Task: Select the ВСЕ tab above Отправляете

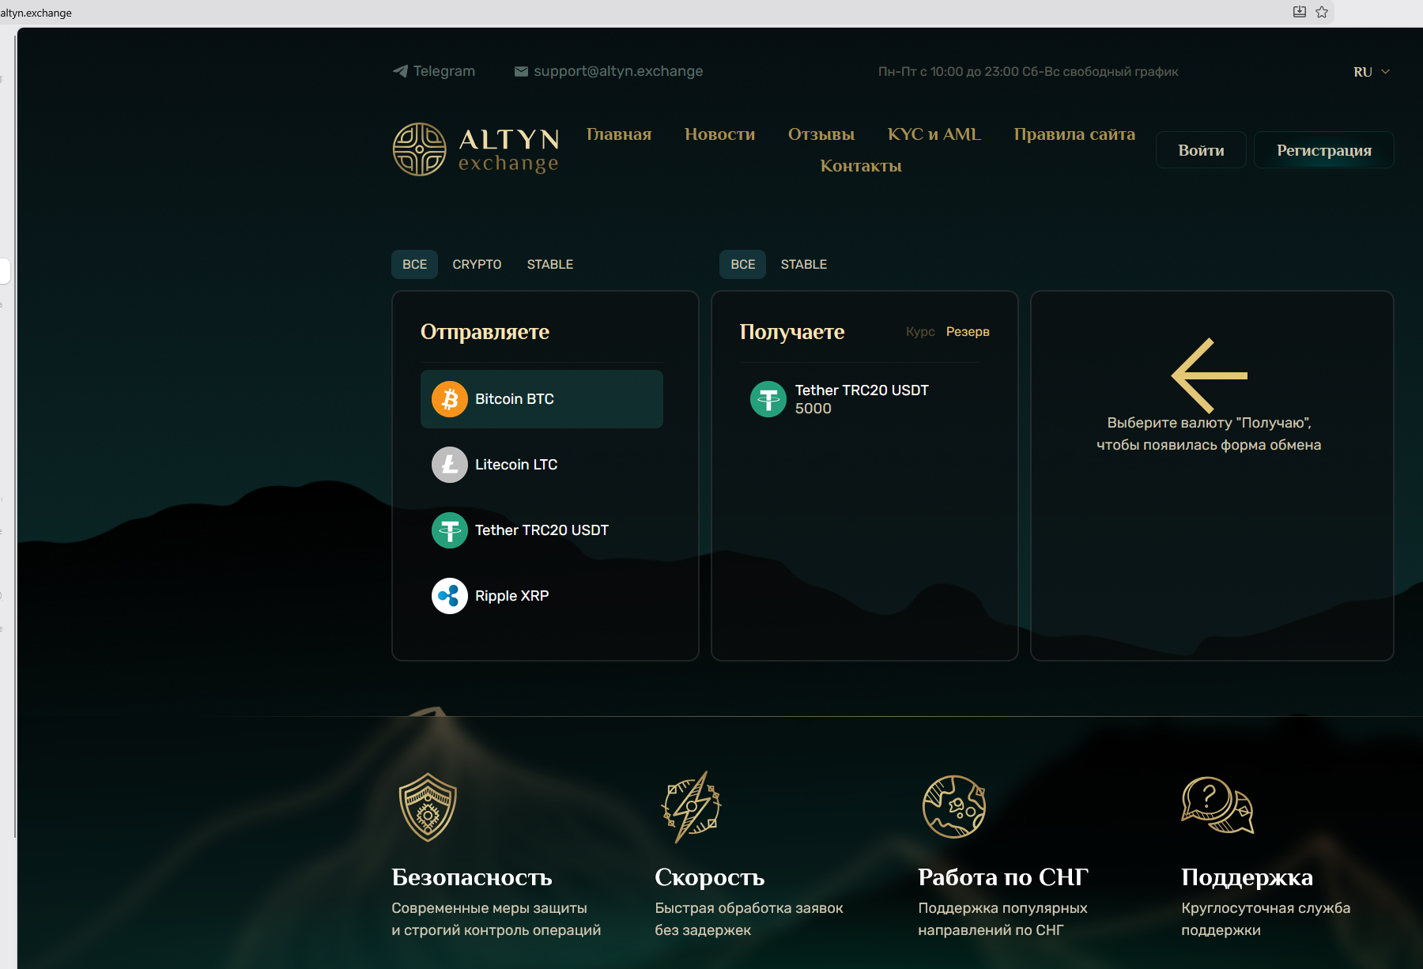Action: [414, 265]
